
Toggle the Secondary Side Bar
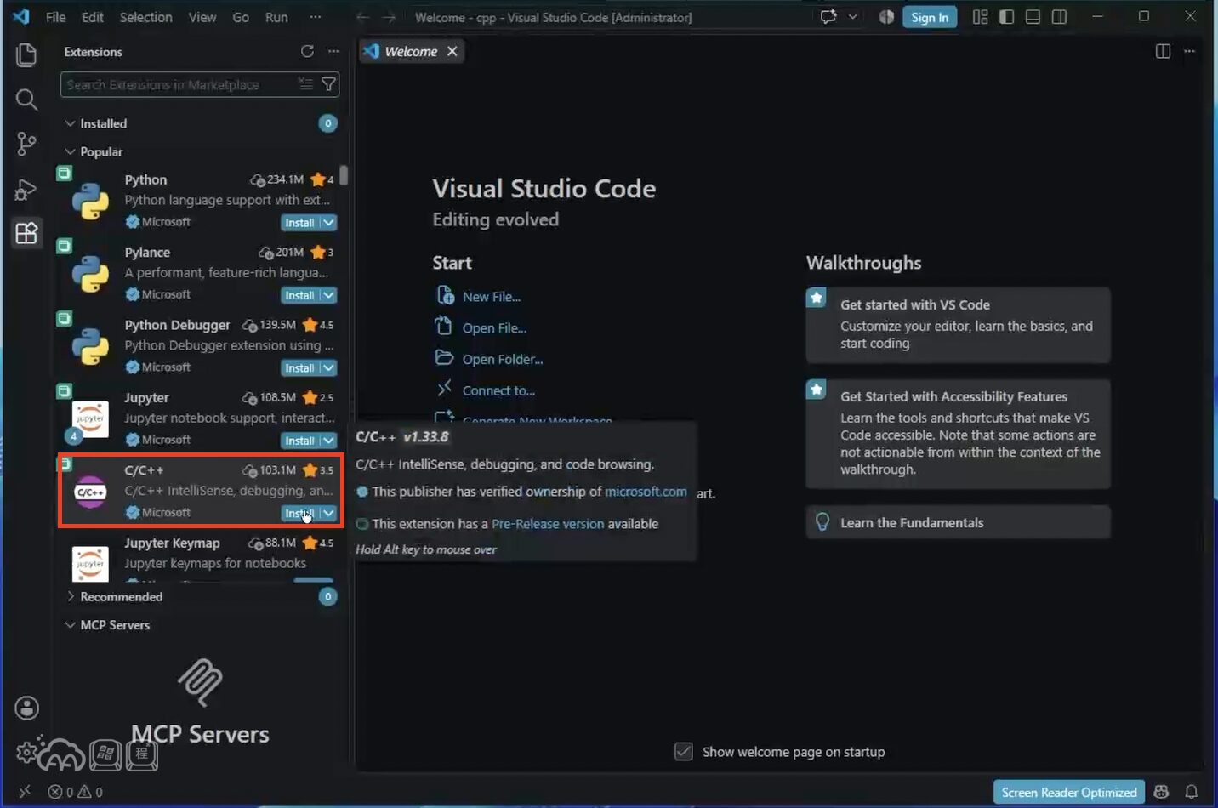(1060, 17)
